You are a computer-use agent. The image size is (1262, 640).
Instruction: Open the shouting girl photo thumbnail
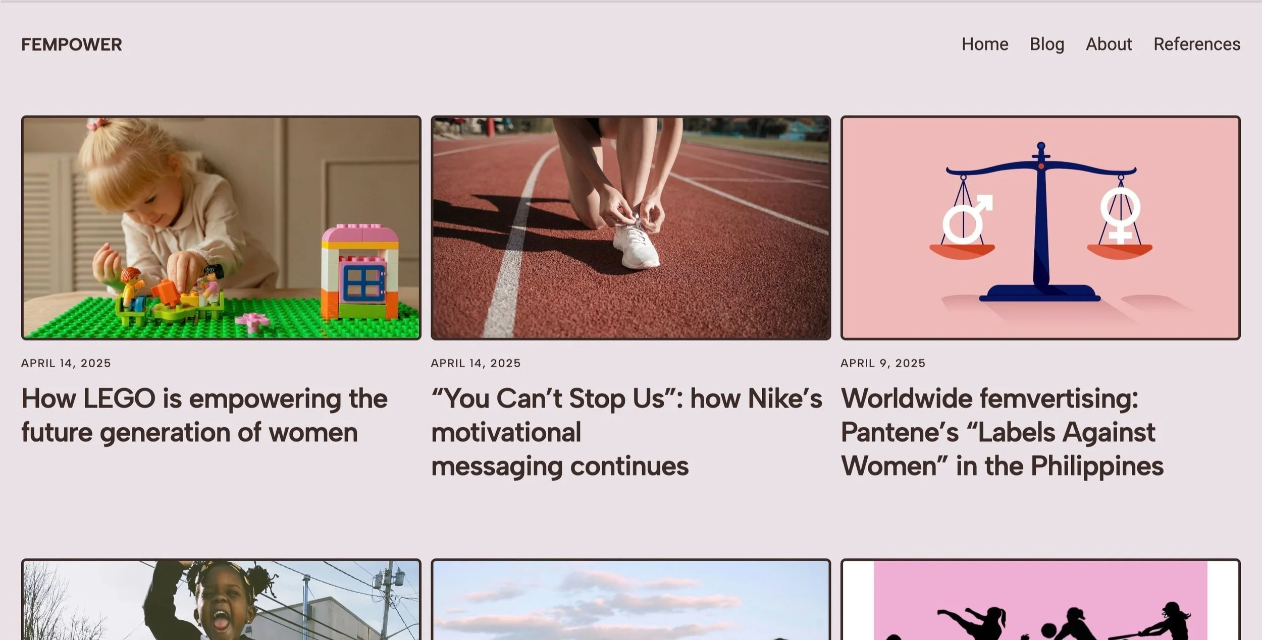tap(221, 599)
